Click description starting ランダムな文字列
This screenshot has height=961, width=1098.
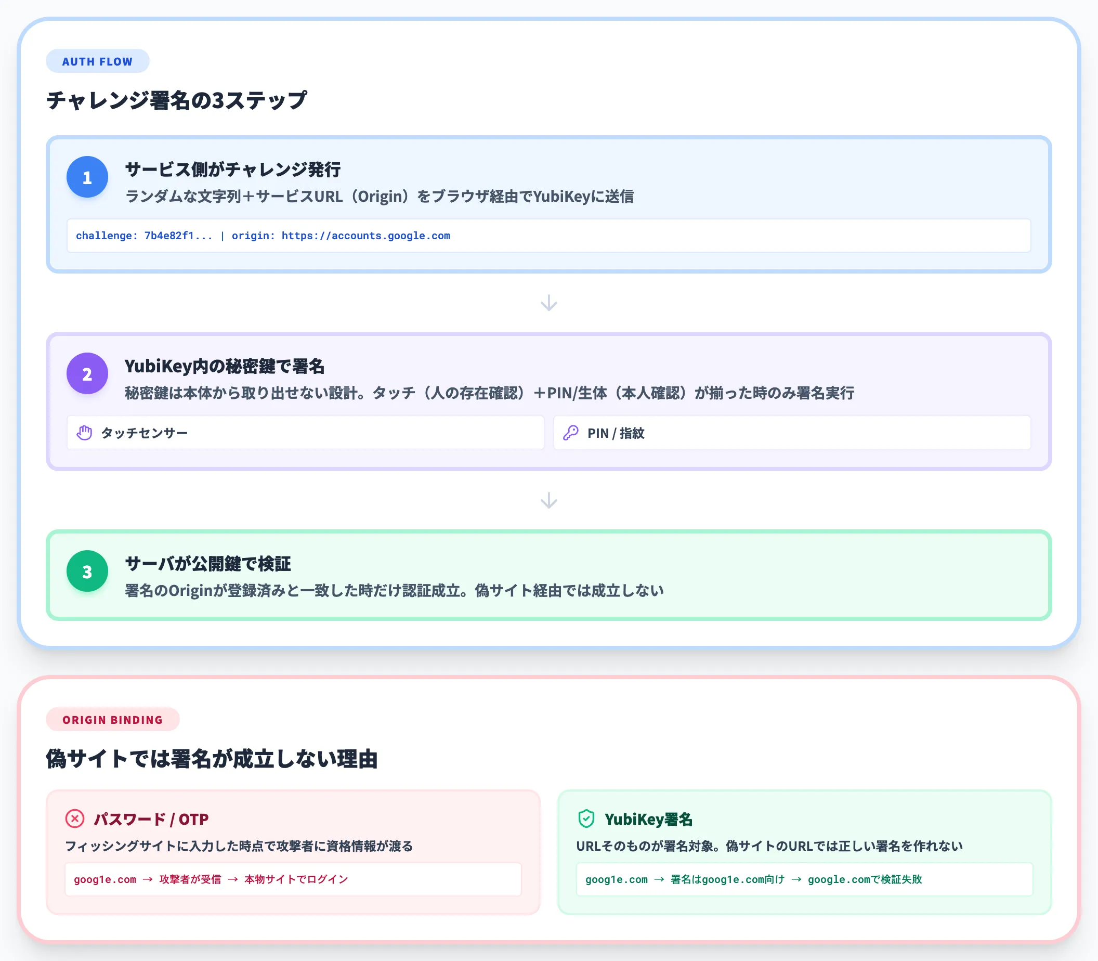pyautogui.click(x=379, y=196)
